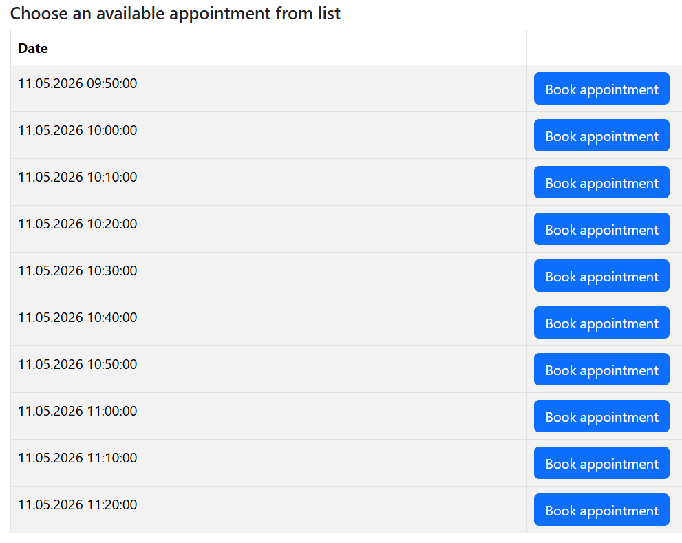This screenshot has height=543, width=682.
Task: Select the 11.05.2026 11:00:00 date text
Action: [78, 412]
